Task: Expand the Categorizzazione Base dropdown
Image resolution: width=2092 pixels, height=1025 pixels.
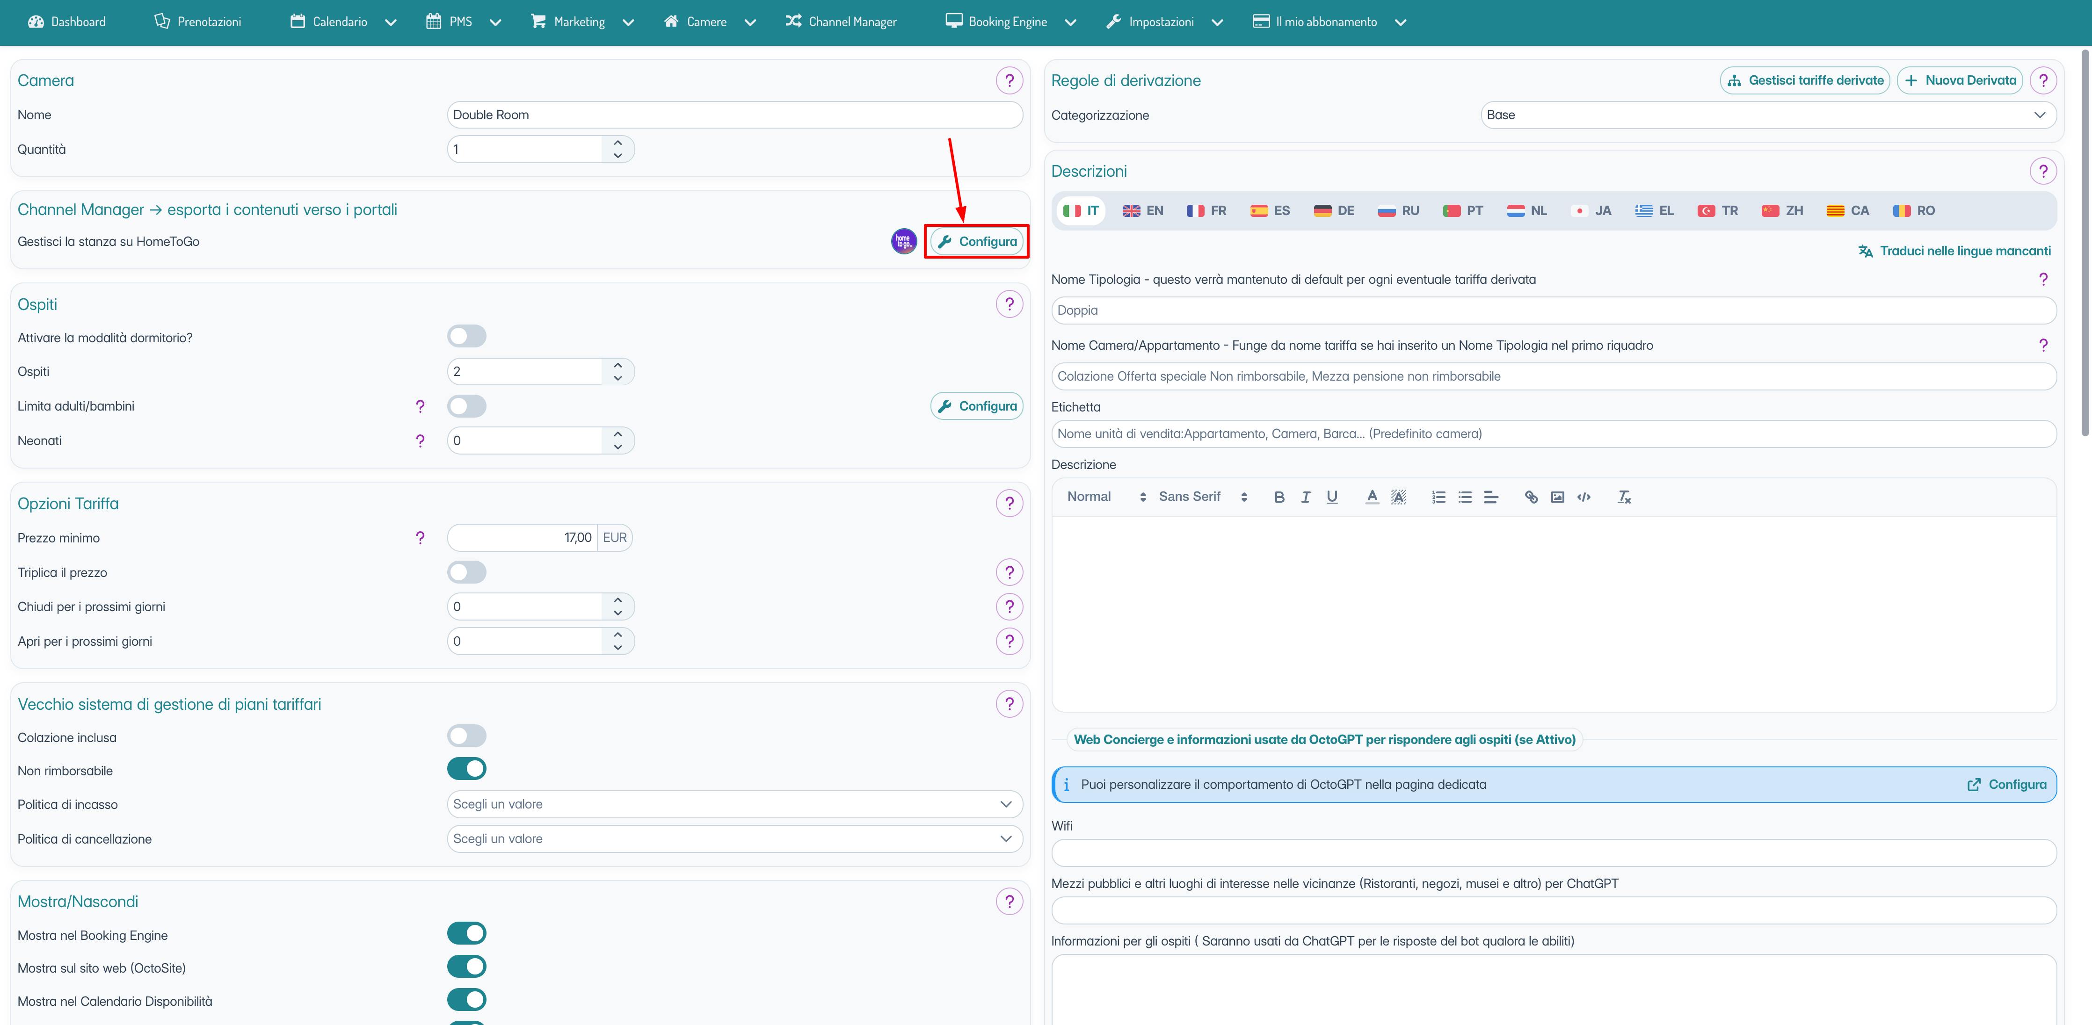Action: click(1767, 115)
